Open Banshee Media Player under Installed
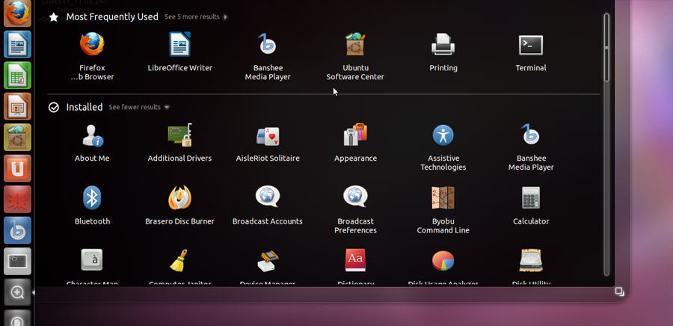 point(530,147)
